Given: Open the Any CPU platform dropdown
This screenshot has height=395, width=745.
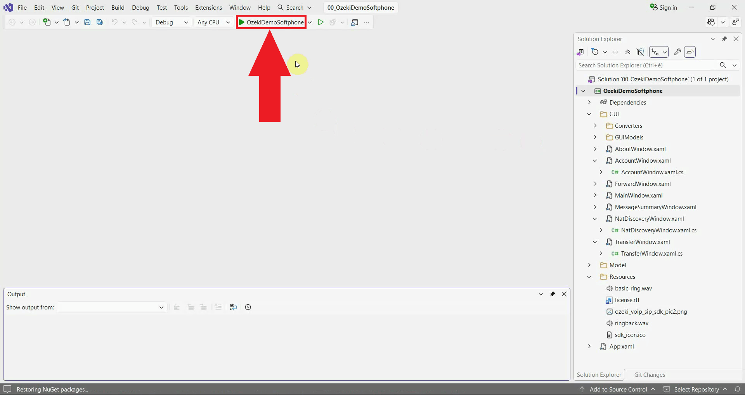Looking at the screenshot, I should click(213, 22).
